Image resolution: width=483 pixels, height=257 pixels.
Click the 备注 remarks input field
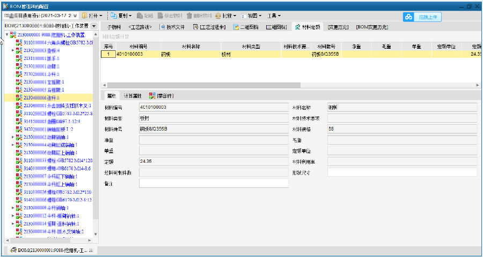point(214,183)
